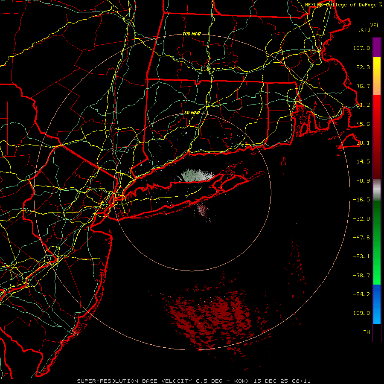Click the TH threshold label
Viewport: 384px width, 384px height.
pyautogui.click(x=367, y=332)
